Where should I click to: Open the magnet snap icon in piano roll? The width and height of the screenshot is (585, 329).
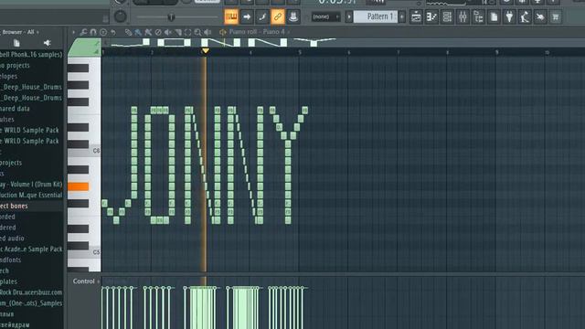(93, 32)
